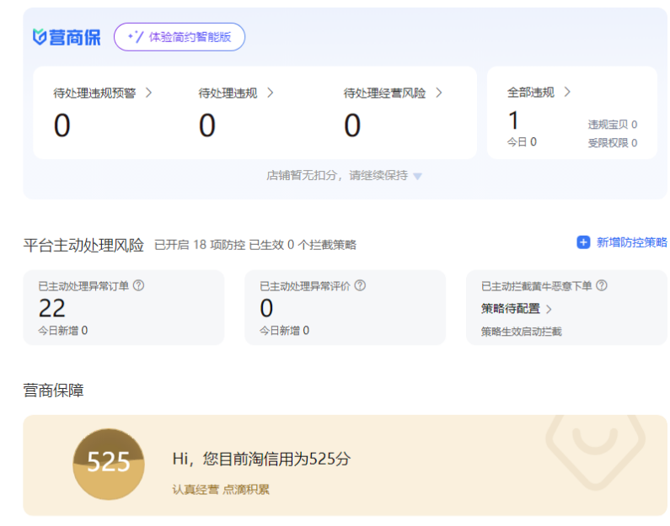Screen dimensions: 670x526
Task: Open 待处理违规预警 via its chevron arrow
Action: tap(149, 93)
